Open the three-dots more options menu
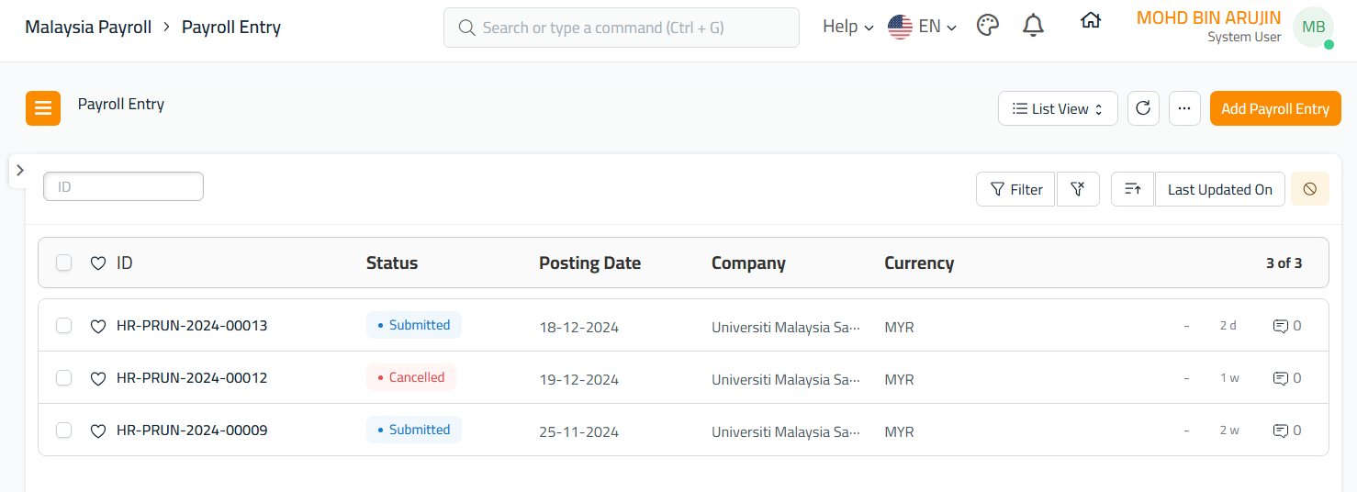1357x492 pixels. point(1184,108)
